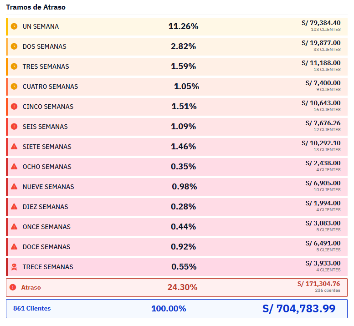The width and height of the screenshot is (354, 326).
Task: Click the 24.30% Atraso summary percentage
Action: click(x=182, y=287)
